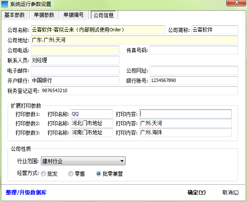247x202 pixels.
Task: Click the 传真号码 text box
Action: click(194, 50)
